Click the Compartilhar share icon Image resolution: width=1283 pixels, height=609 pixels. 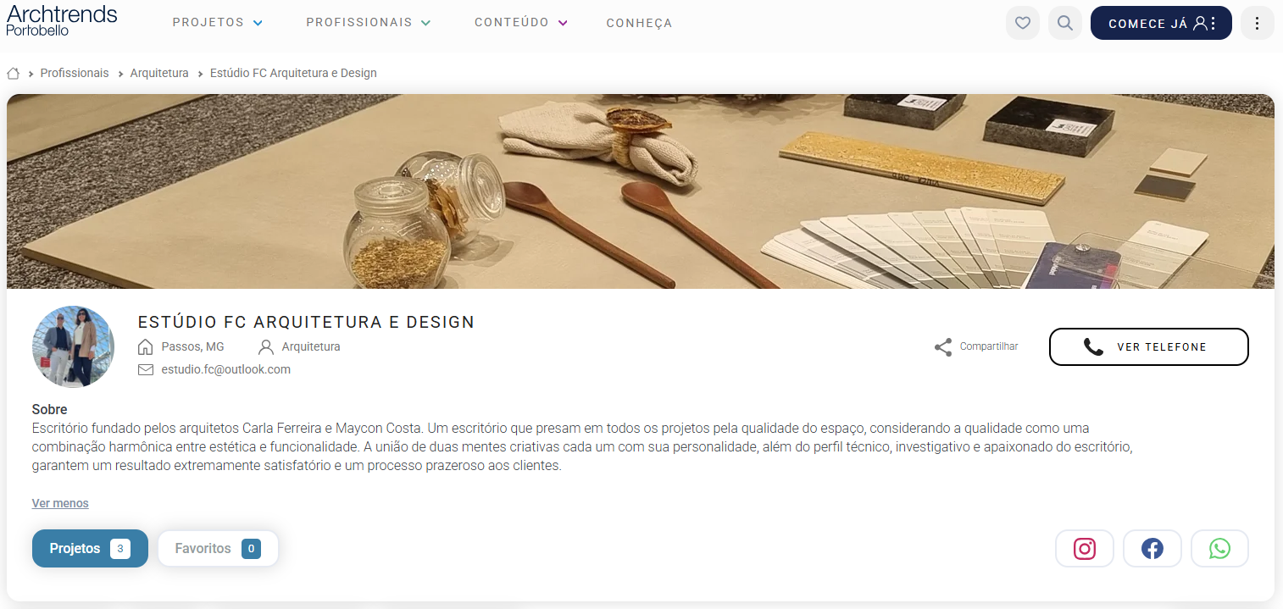tap(943, 347)
